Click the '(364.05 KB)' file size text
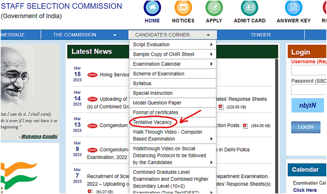This screenshot has width=327, height=194. coord(261,126)
